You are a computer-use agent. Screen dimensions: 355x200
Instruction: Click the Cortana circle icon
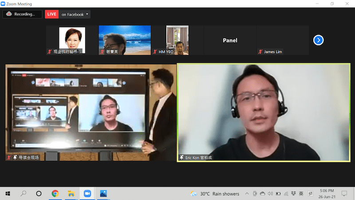[39, 193]
